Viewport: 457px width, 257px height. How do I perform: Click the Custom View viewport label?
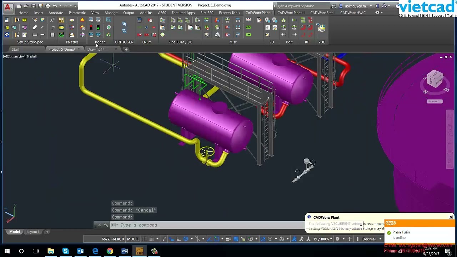click(x=16, y=56)
